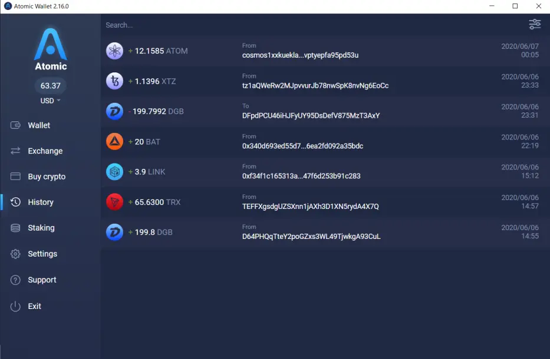
Task: Click the 2020/06/06 14:55 timestamp
Action: [520, 232]
